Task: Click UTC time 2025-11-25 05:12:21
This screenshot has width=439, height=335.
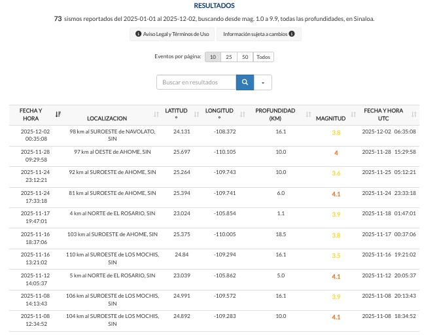Action: pyautogui.click(x=389, y=172)
